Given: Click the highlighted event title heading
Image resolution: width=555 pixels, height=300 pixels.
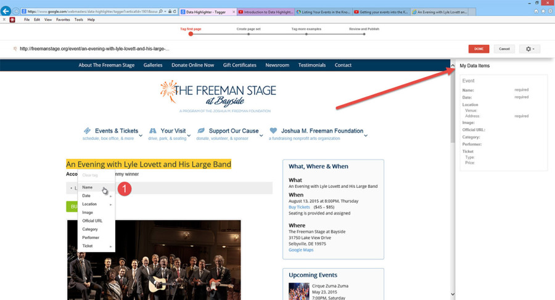Looking at the screenshot, I should tap(149, 164).
